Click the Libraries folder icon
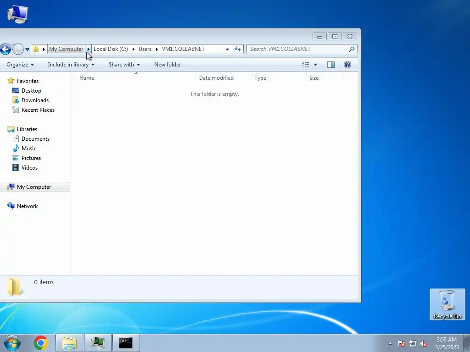Screen dimensions: 470x352 11,129
